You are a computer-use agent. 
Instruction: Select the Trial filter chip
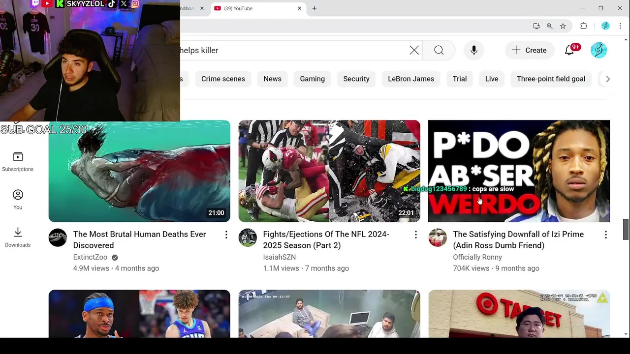(x=460, y=79)
